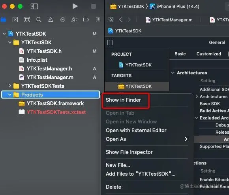Select YTKTestSDK under TARGETS

[x=137, y=86]
